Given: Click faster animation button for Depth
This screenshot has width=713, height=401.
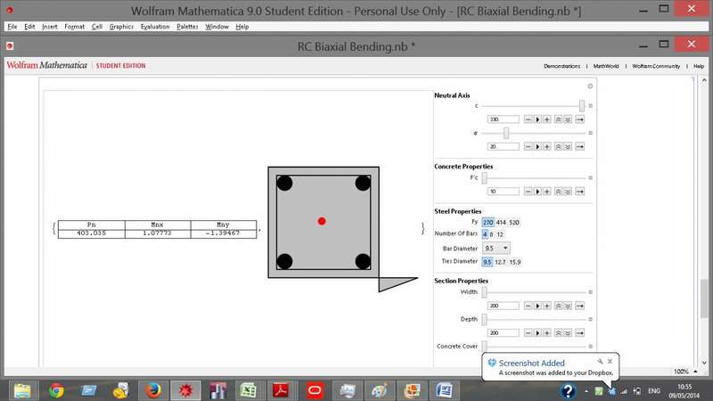Looking at the screenshot, I should point(558,332).
